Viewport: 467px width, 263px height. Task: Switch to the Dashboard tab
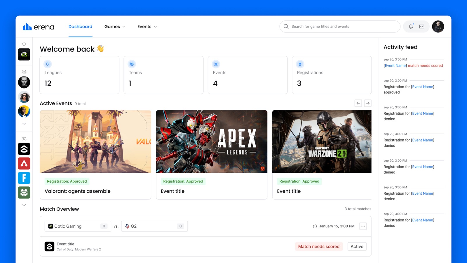tap(80, 27)
